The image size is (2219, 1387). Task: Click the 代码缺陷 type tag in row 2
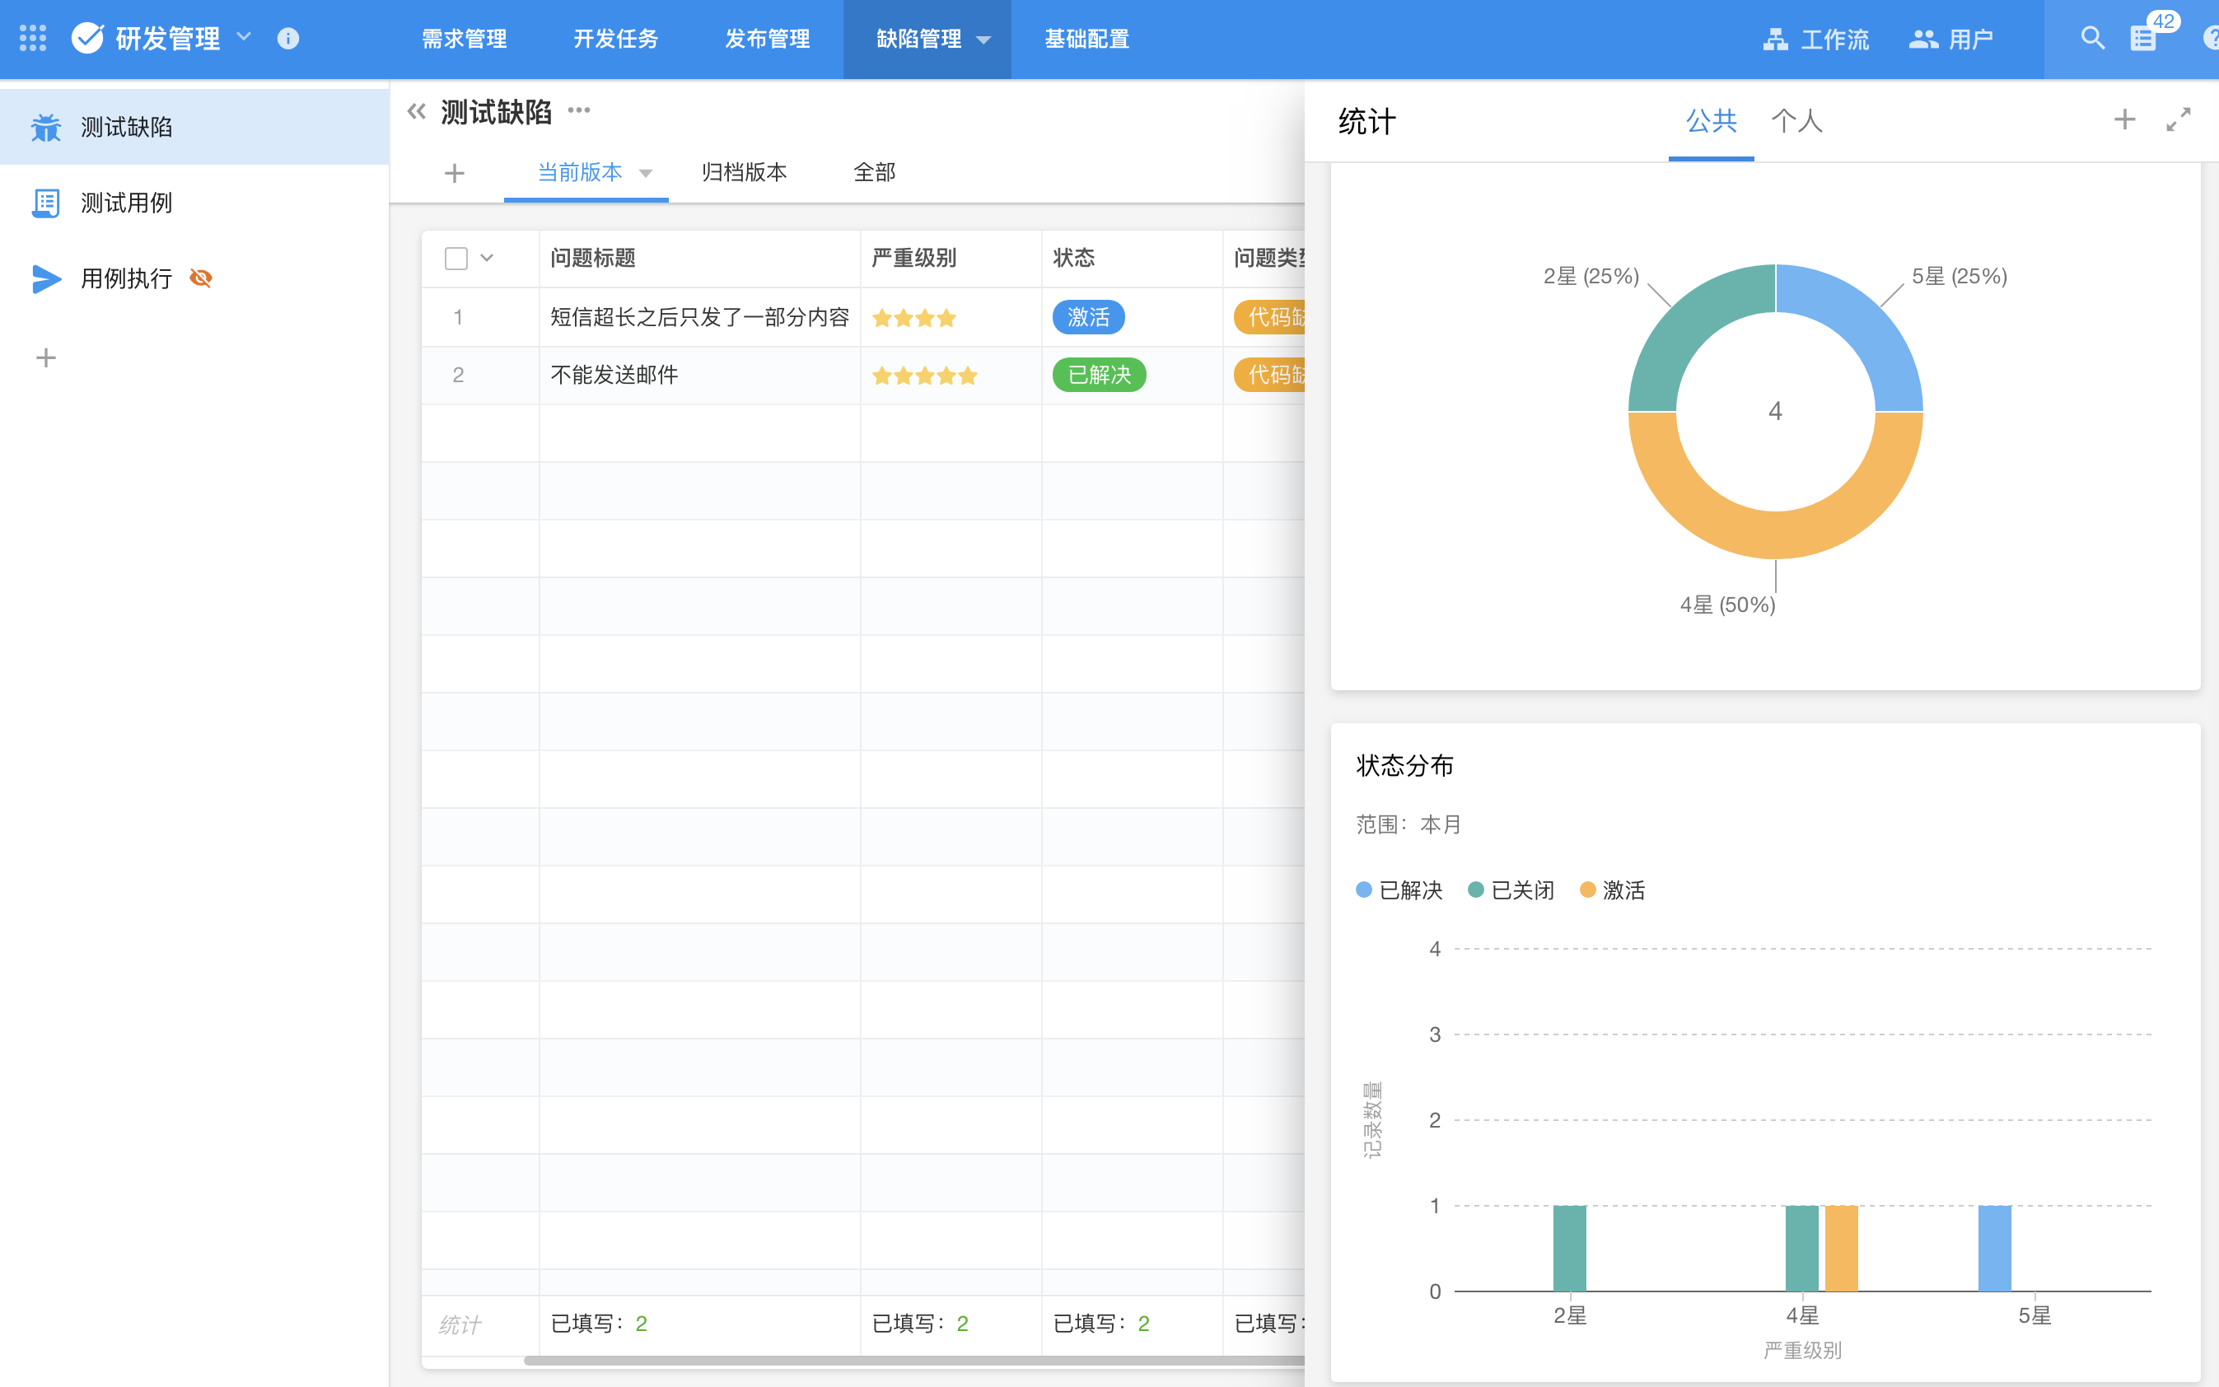point(1269,376)
